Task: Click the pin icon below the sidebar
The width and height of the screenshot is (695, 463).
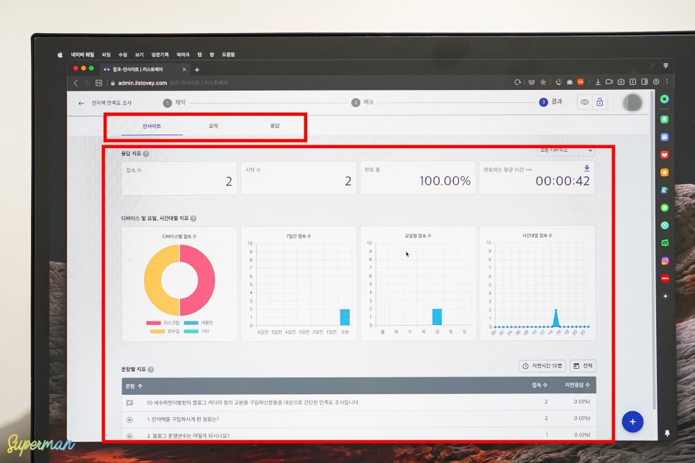Action: point(667,434)
